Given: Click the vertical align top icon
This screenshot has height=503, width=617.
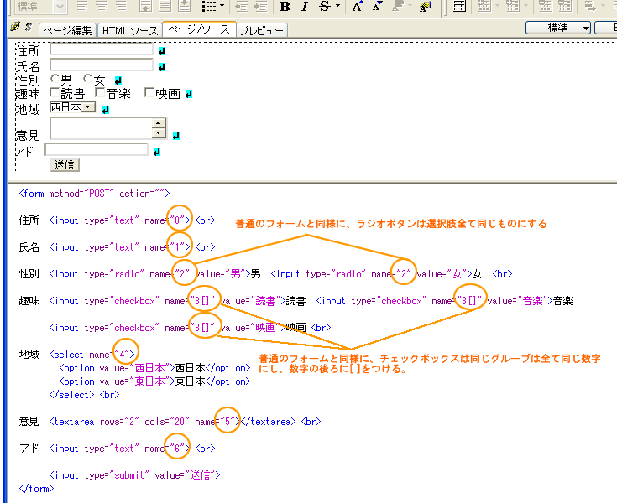Looking at the screenshot, I should tap(145, 6).
